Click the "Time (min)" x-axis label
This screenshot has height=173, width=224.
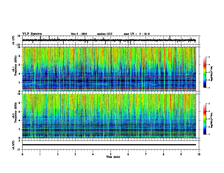[x=113, y=157]
